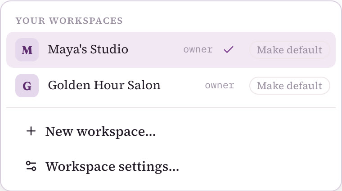This screenshot has width=342, height=191.
Task: Select the Maya's Studio workspace row
Action: click(x=171, y=50)
